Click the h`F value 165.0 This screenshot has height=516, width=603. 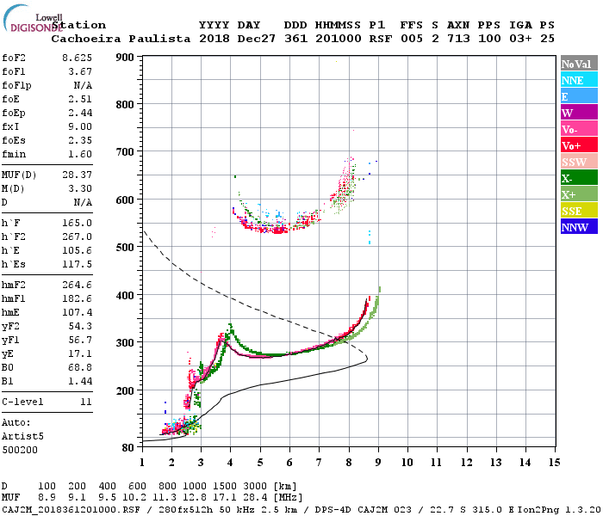(x=77, y=223)
